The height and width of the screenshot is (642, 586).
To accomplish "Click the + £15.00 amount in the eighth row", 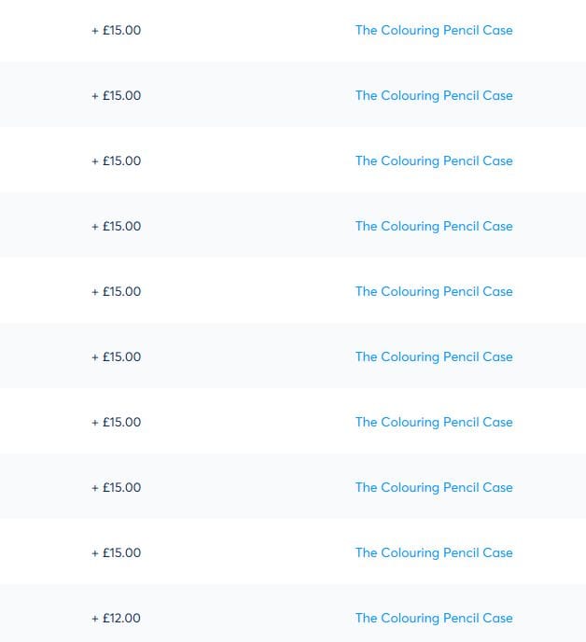I will tap(117, 487).
